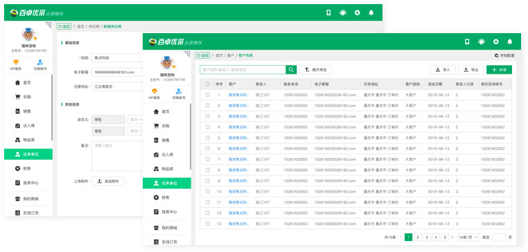Click headset support icon in back window header

(343, 12)
